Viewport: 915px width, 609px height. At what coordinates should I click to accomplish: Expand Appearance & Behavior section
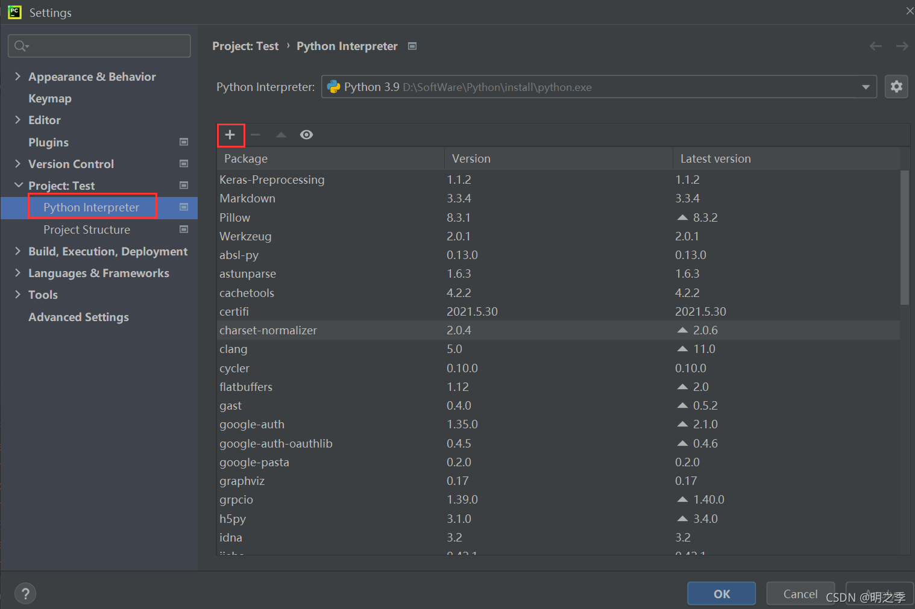coord(17,77)
